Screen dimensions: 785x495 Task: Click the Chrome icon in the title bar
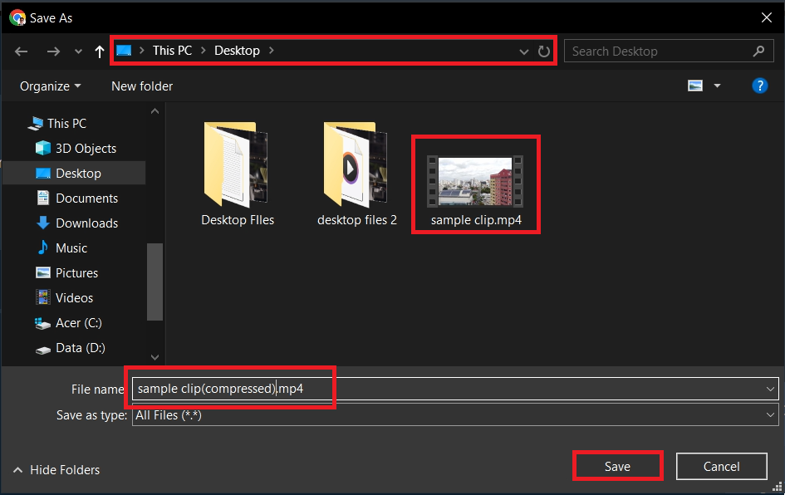[x=15, y=17]
